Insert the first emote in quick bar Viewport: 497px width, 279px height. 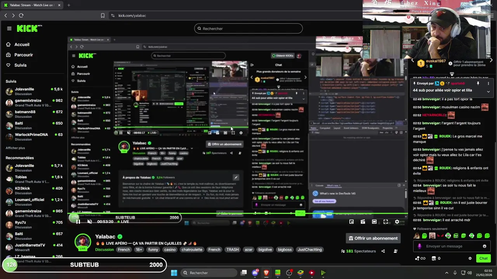point(417,236)
